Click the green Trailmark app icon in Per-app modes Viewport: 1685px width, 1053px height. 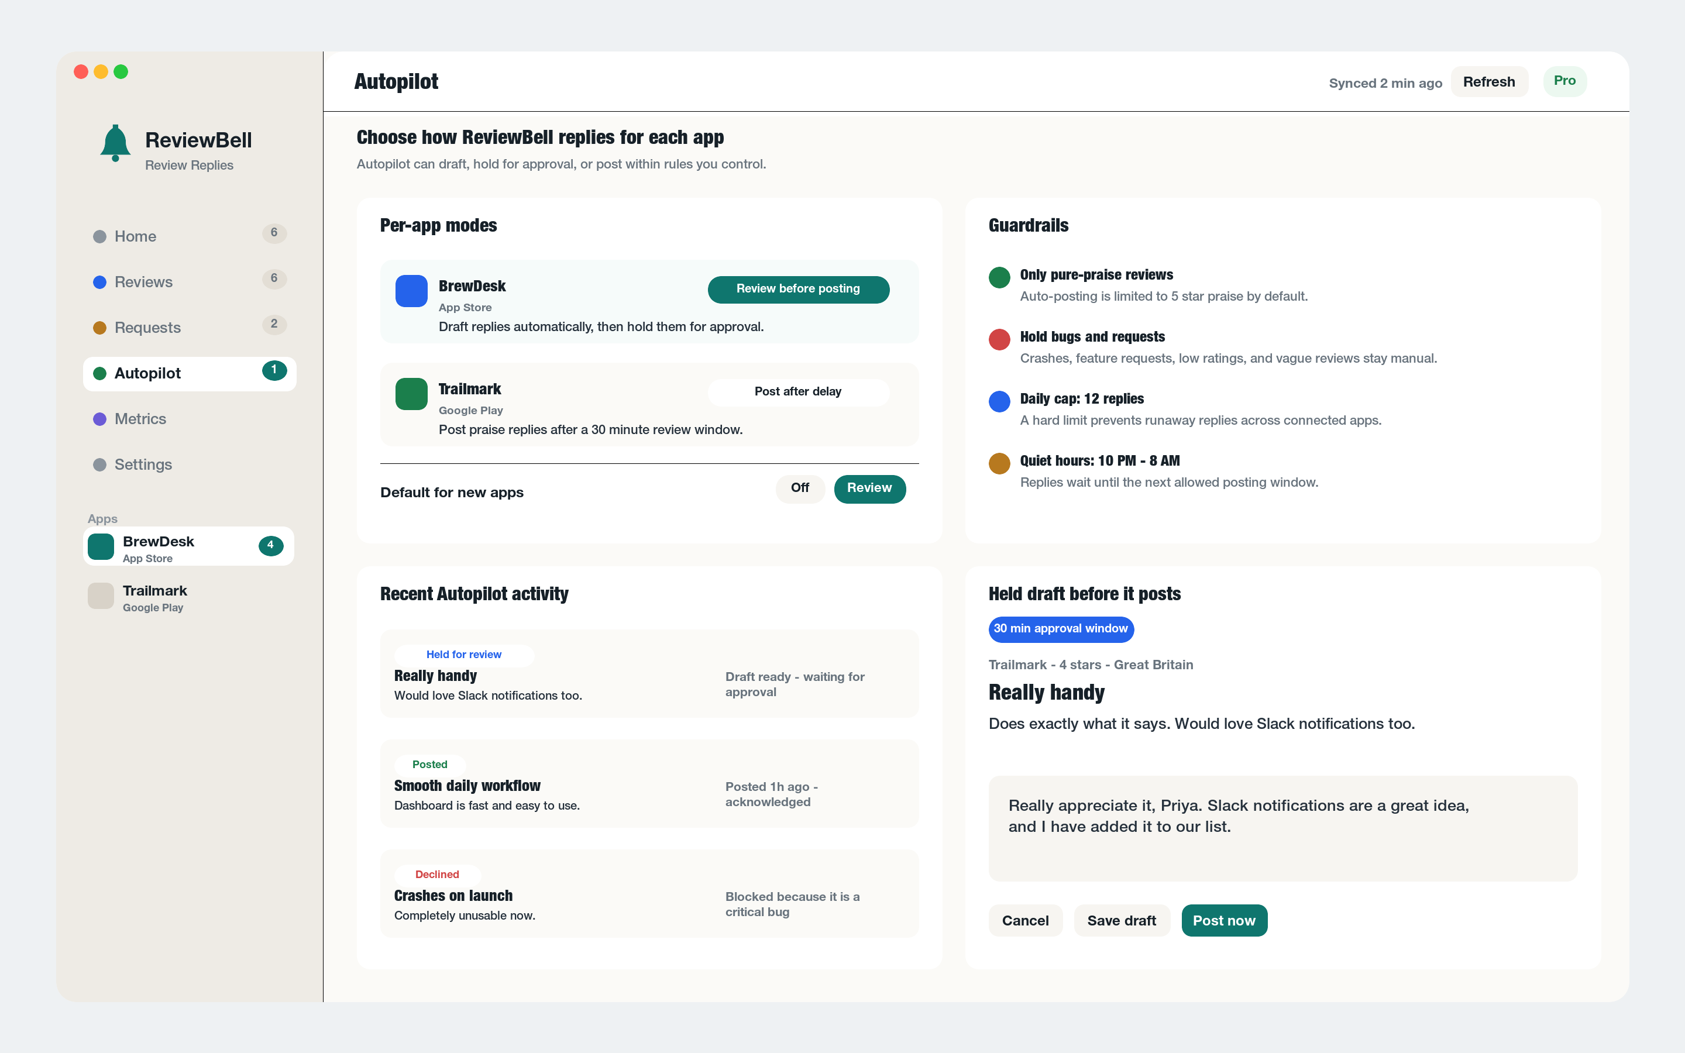coord(411,394)
